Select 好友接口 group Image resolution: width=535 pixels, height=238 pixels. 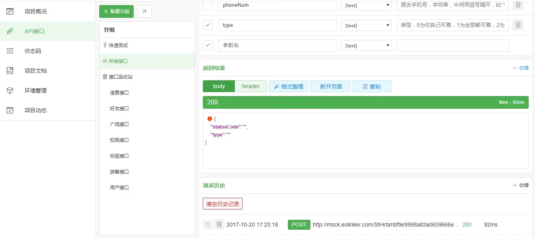tap(119, 109)
